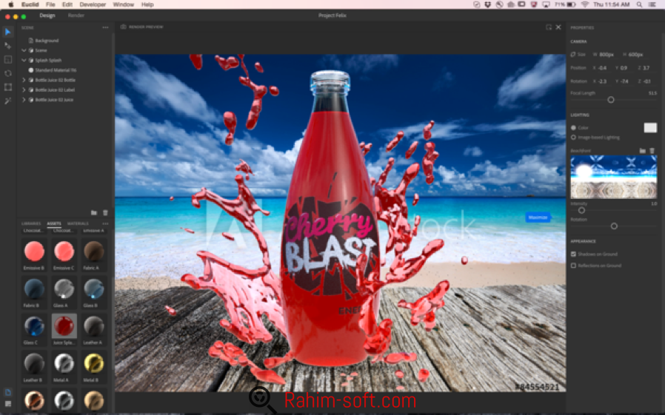Image resolution: width=665 pixels, height=415 pixels.
Task: Click the Position Z value field
Action: point(646,68)
